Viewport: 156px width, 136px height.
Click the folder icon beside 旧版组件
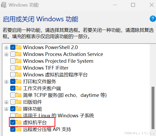[19, 102]
